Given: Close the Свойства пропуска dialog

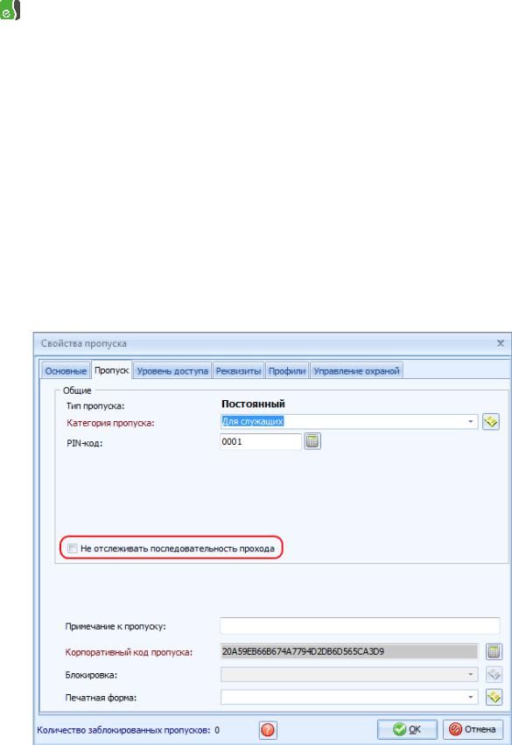Looking at the screenshot, I should click(x=500, y=343).
